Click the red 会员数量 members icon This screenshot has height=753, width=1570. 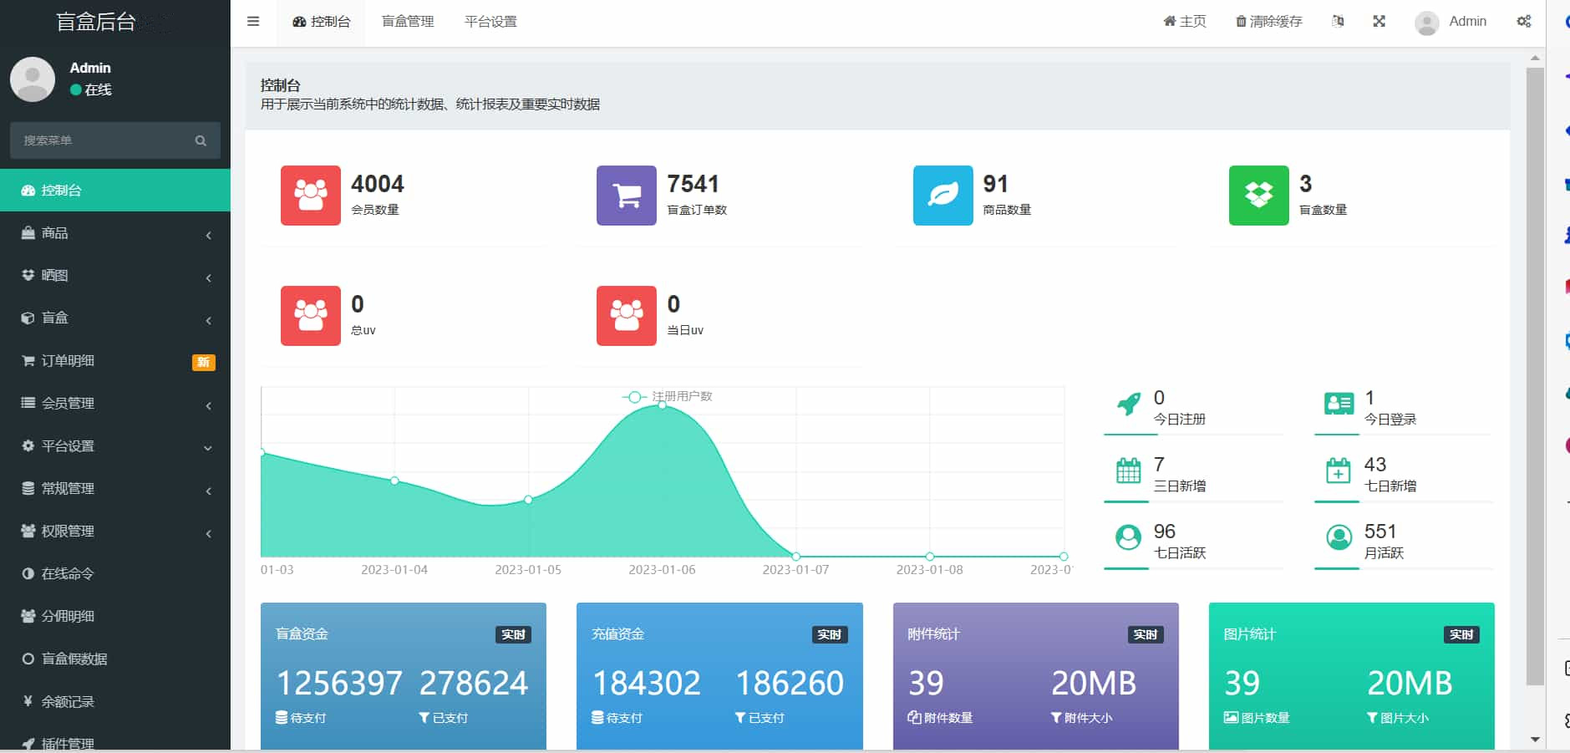pyautogui.click(x=310, y=196)
